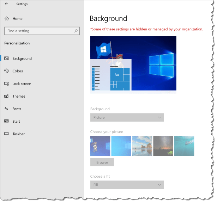Click the Taskbar icon in sidebar
This screenshot has width=217, height=203.
tap(6, 134)
